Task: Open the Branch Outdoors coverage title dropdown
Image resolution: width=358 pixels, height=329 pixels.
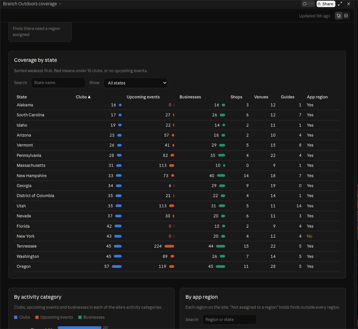Action: coord(32,4)
